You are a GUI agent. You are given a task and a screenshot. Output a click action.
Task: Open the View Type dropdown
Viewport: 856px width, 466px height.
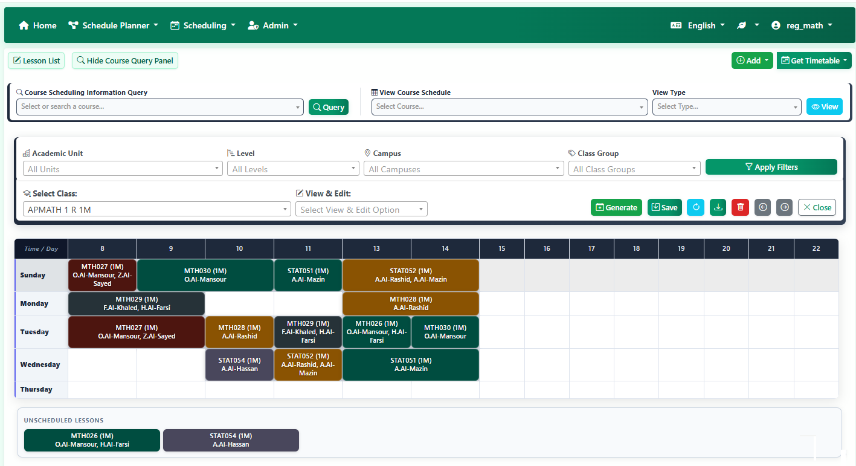point(726,106)
